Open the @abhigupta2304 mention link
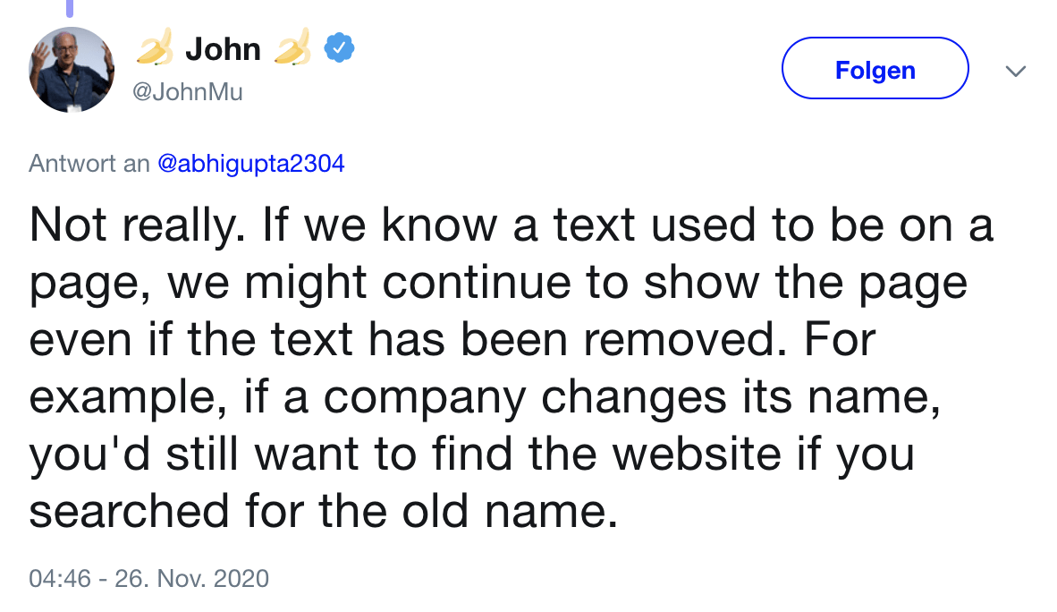Screen dimensions: 1057x612 tap(250, 163)
